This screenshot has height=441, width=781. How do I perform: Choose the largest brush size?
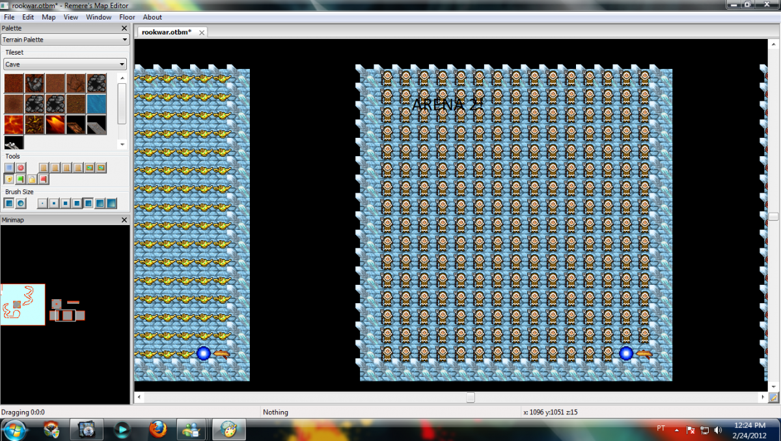click(111, 204)
